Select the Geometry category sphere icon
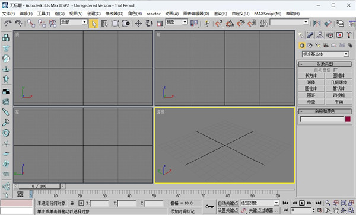 click(x=302, y=46)
